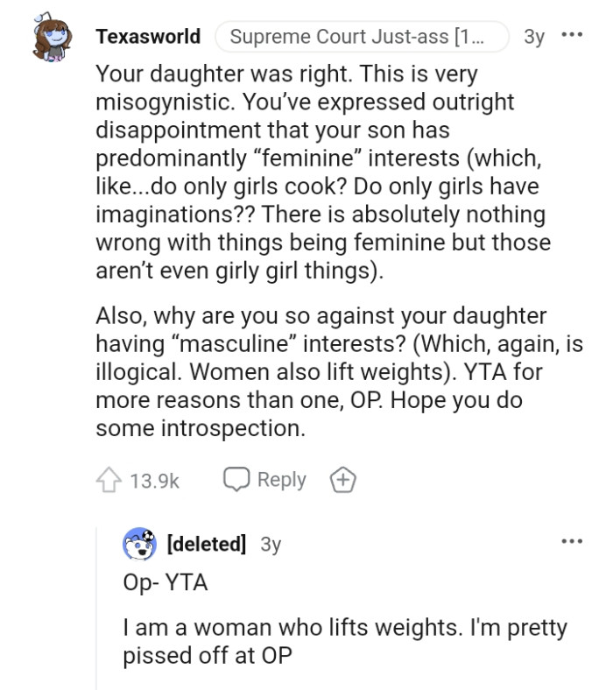Click the deleted user's avatar
The image size is (613, 690).
(x=139, y=544)
